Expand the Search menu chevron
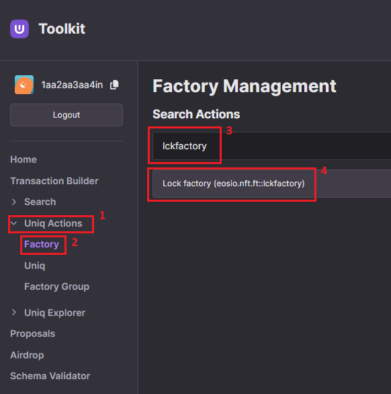391x394 pixels. [x=14, y=202]
